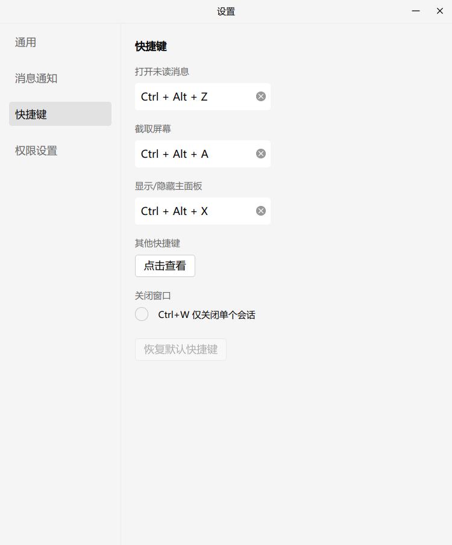Click the 点击查看 button
This screenshot has height=545, width=452.
click(x=165, y=266)
